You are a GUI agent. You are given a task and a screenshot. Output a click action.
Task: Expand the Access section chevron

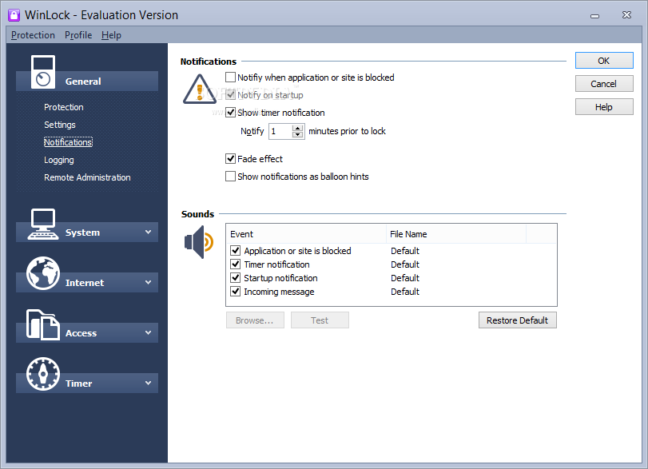149,333
